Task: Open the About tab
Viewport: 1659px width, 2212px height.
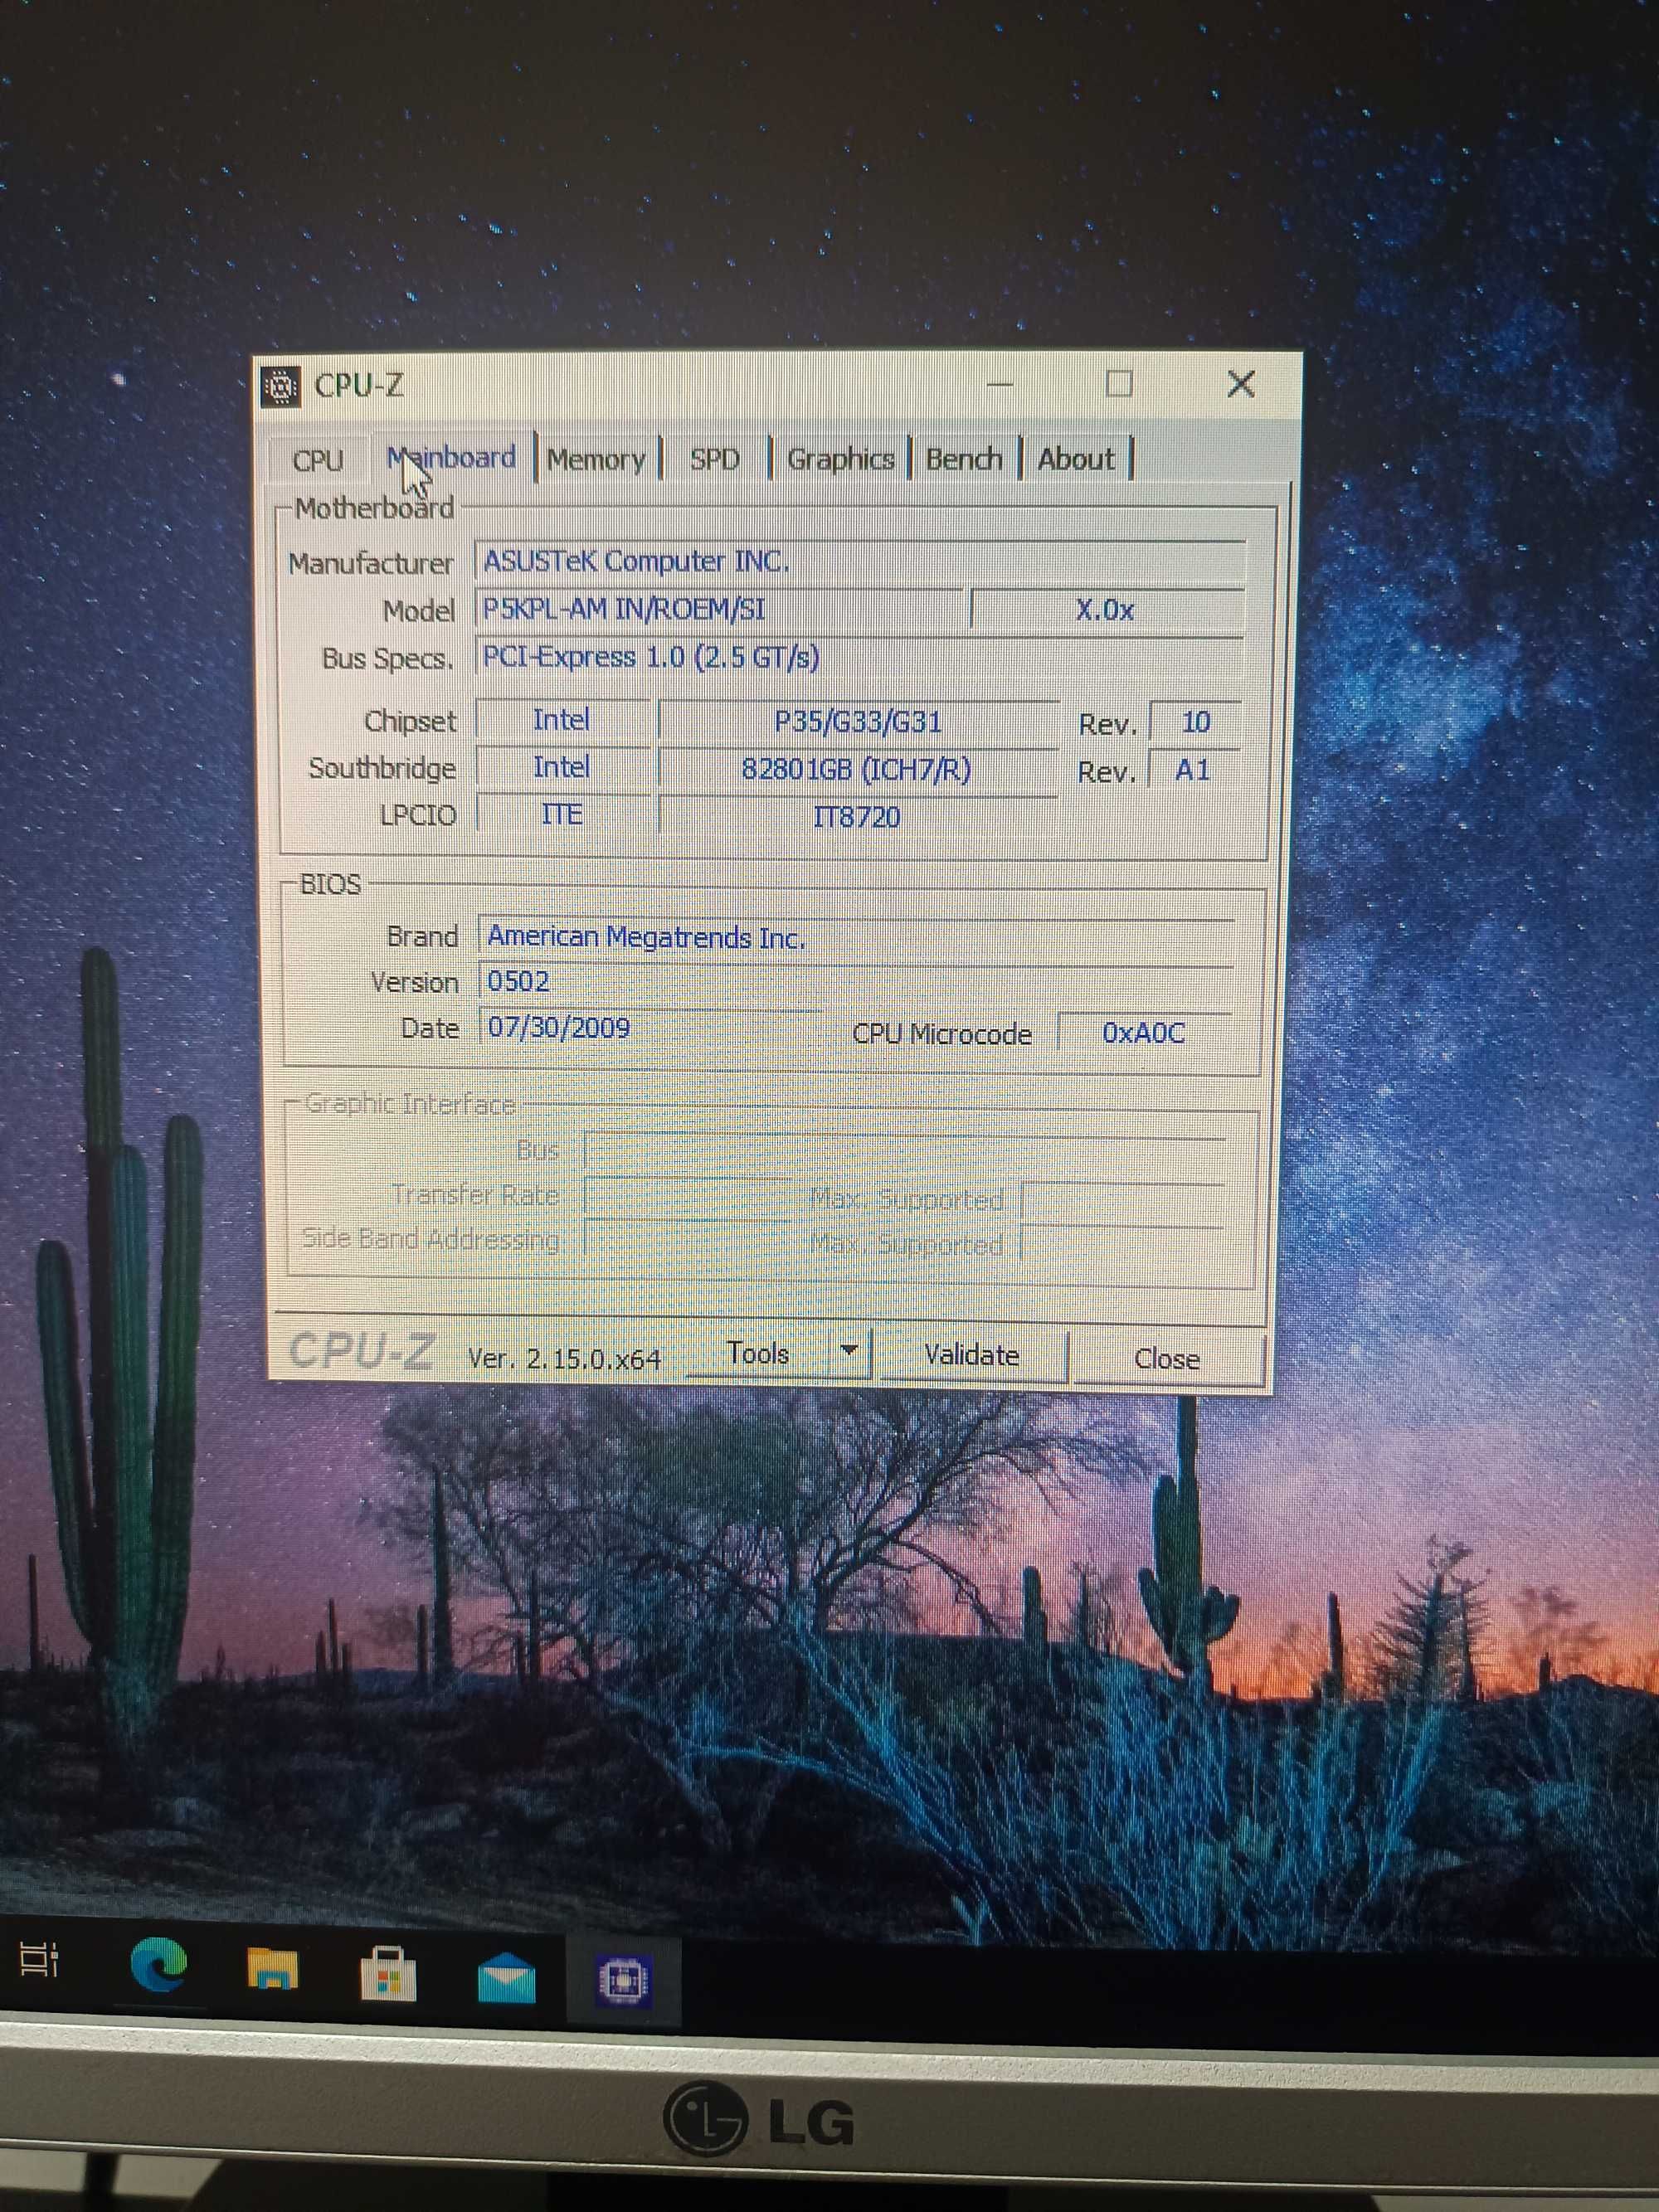Action: (x=1076, y=459)
